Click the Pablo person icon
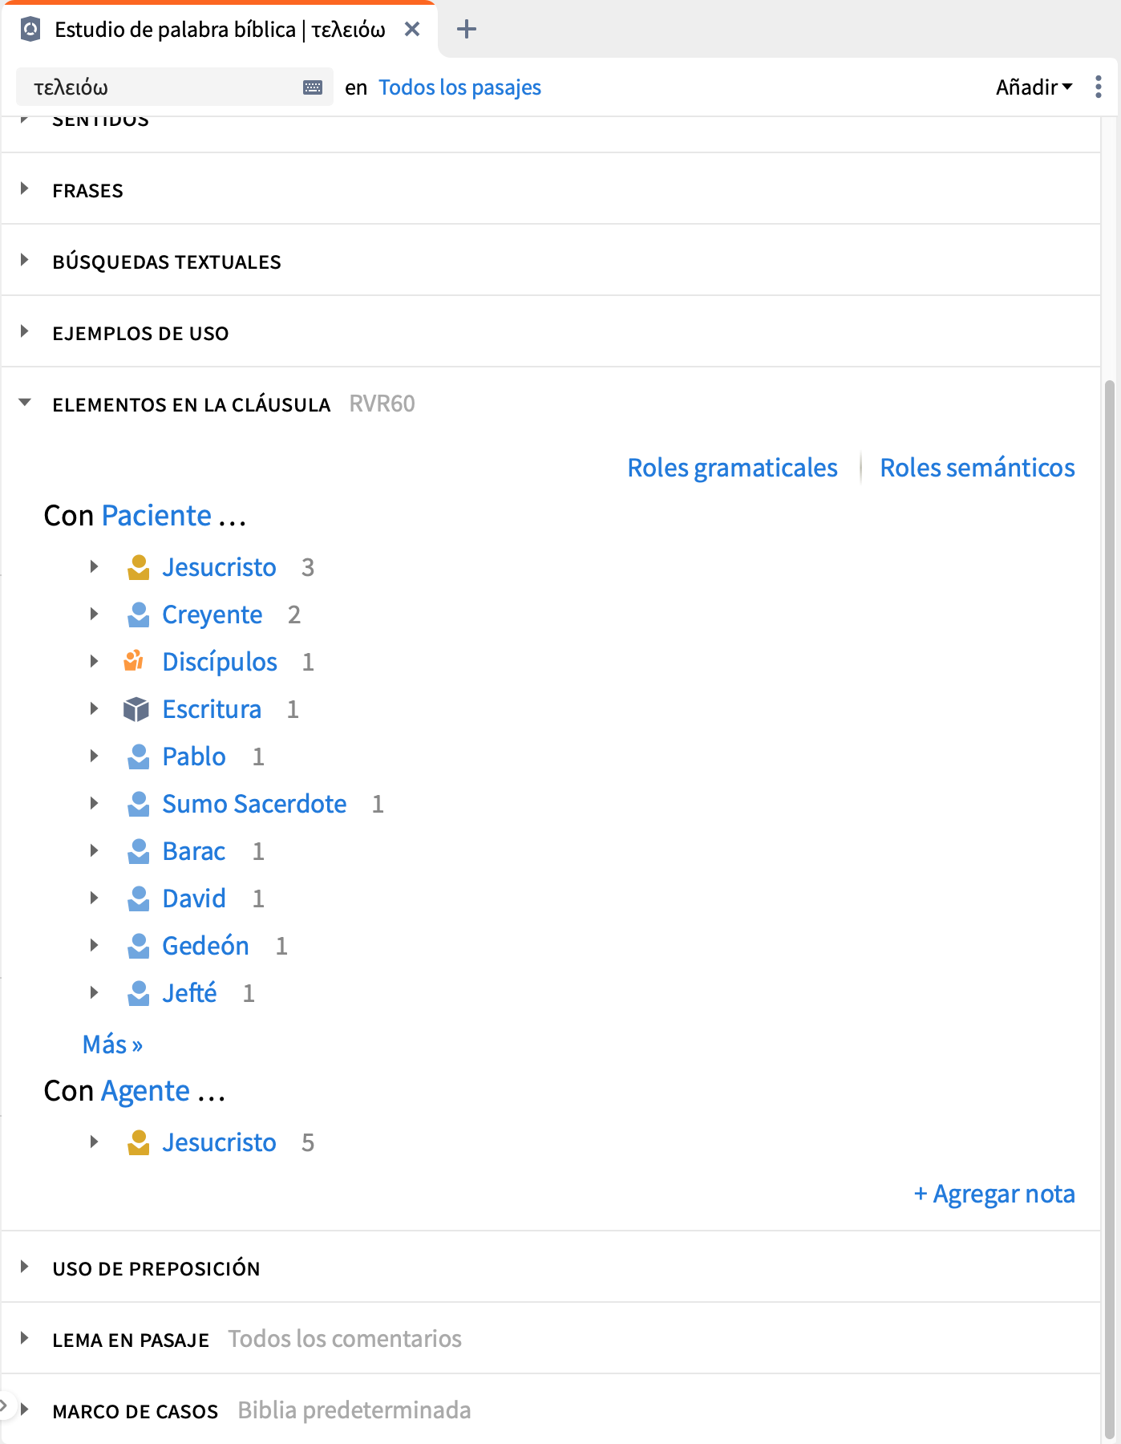The height and width of the screenshot is (1444, 1121). click(x=138, y=756)
